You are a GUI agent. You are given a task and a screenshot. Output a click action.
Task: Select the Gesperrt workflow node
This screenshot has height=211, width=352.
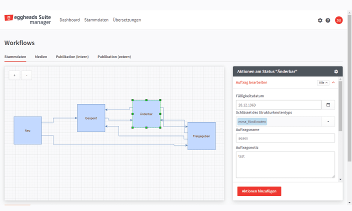coord(91,118)
